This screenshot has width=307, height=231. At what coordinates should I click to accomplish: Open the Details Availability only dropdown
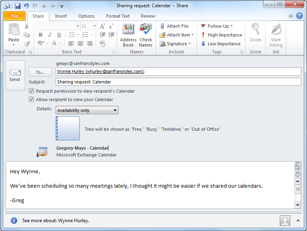coord(87,110)
